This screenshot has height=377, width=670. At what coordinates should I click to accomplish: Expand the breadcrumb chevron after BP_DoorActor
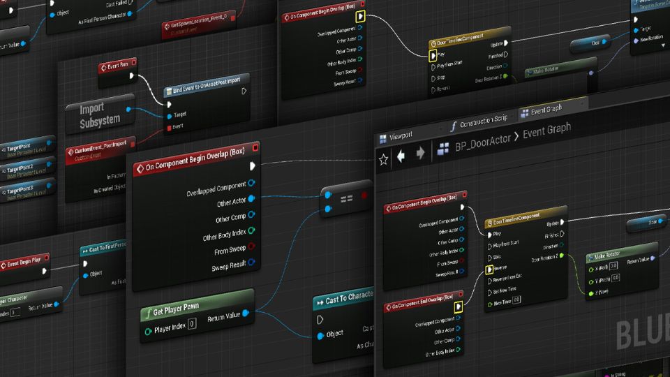(516, 135)
